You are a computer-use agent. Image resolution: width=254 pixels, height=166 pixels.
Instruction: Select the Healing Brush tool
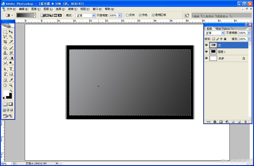click(x=5, y=48)
